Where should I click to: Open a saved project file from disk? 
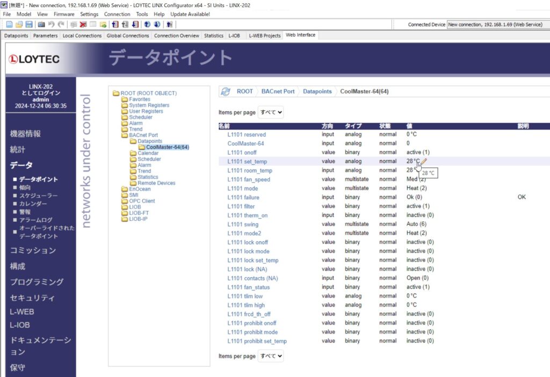point(19,24)
